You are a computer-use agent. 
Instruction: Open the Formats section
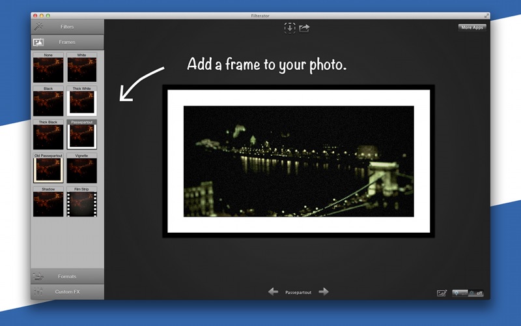point(67,276)
